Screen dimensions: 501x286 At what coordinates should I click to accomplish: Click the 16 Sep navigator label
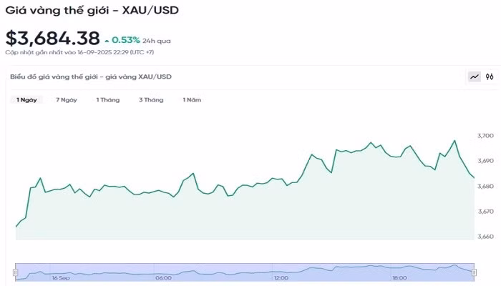click(61, 277)
